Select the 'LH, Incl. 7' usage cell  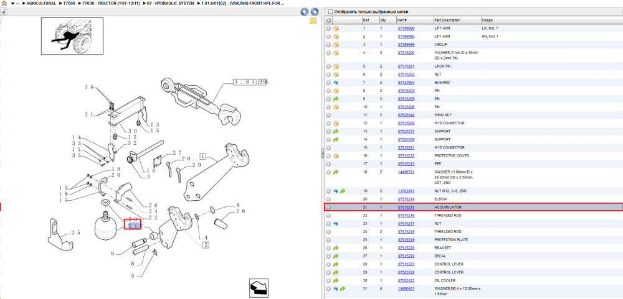click(x=490, y=29)
